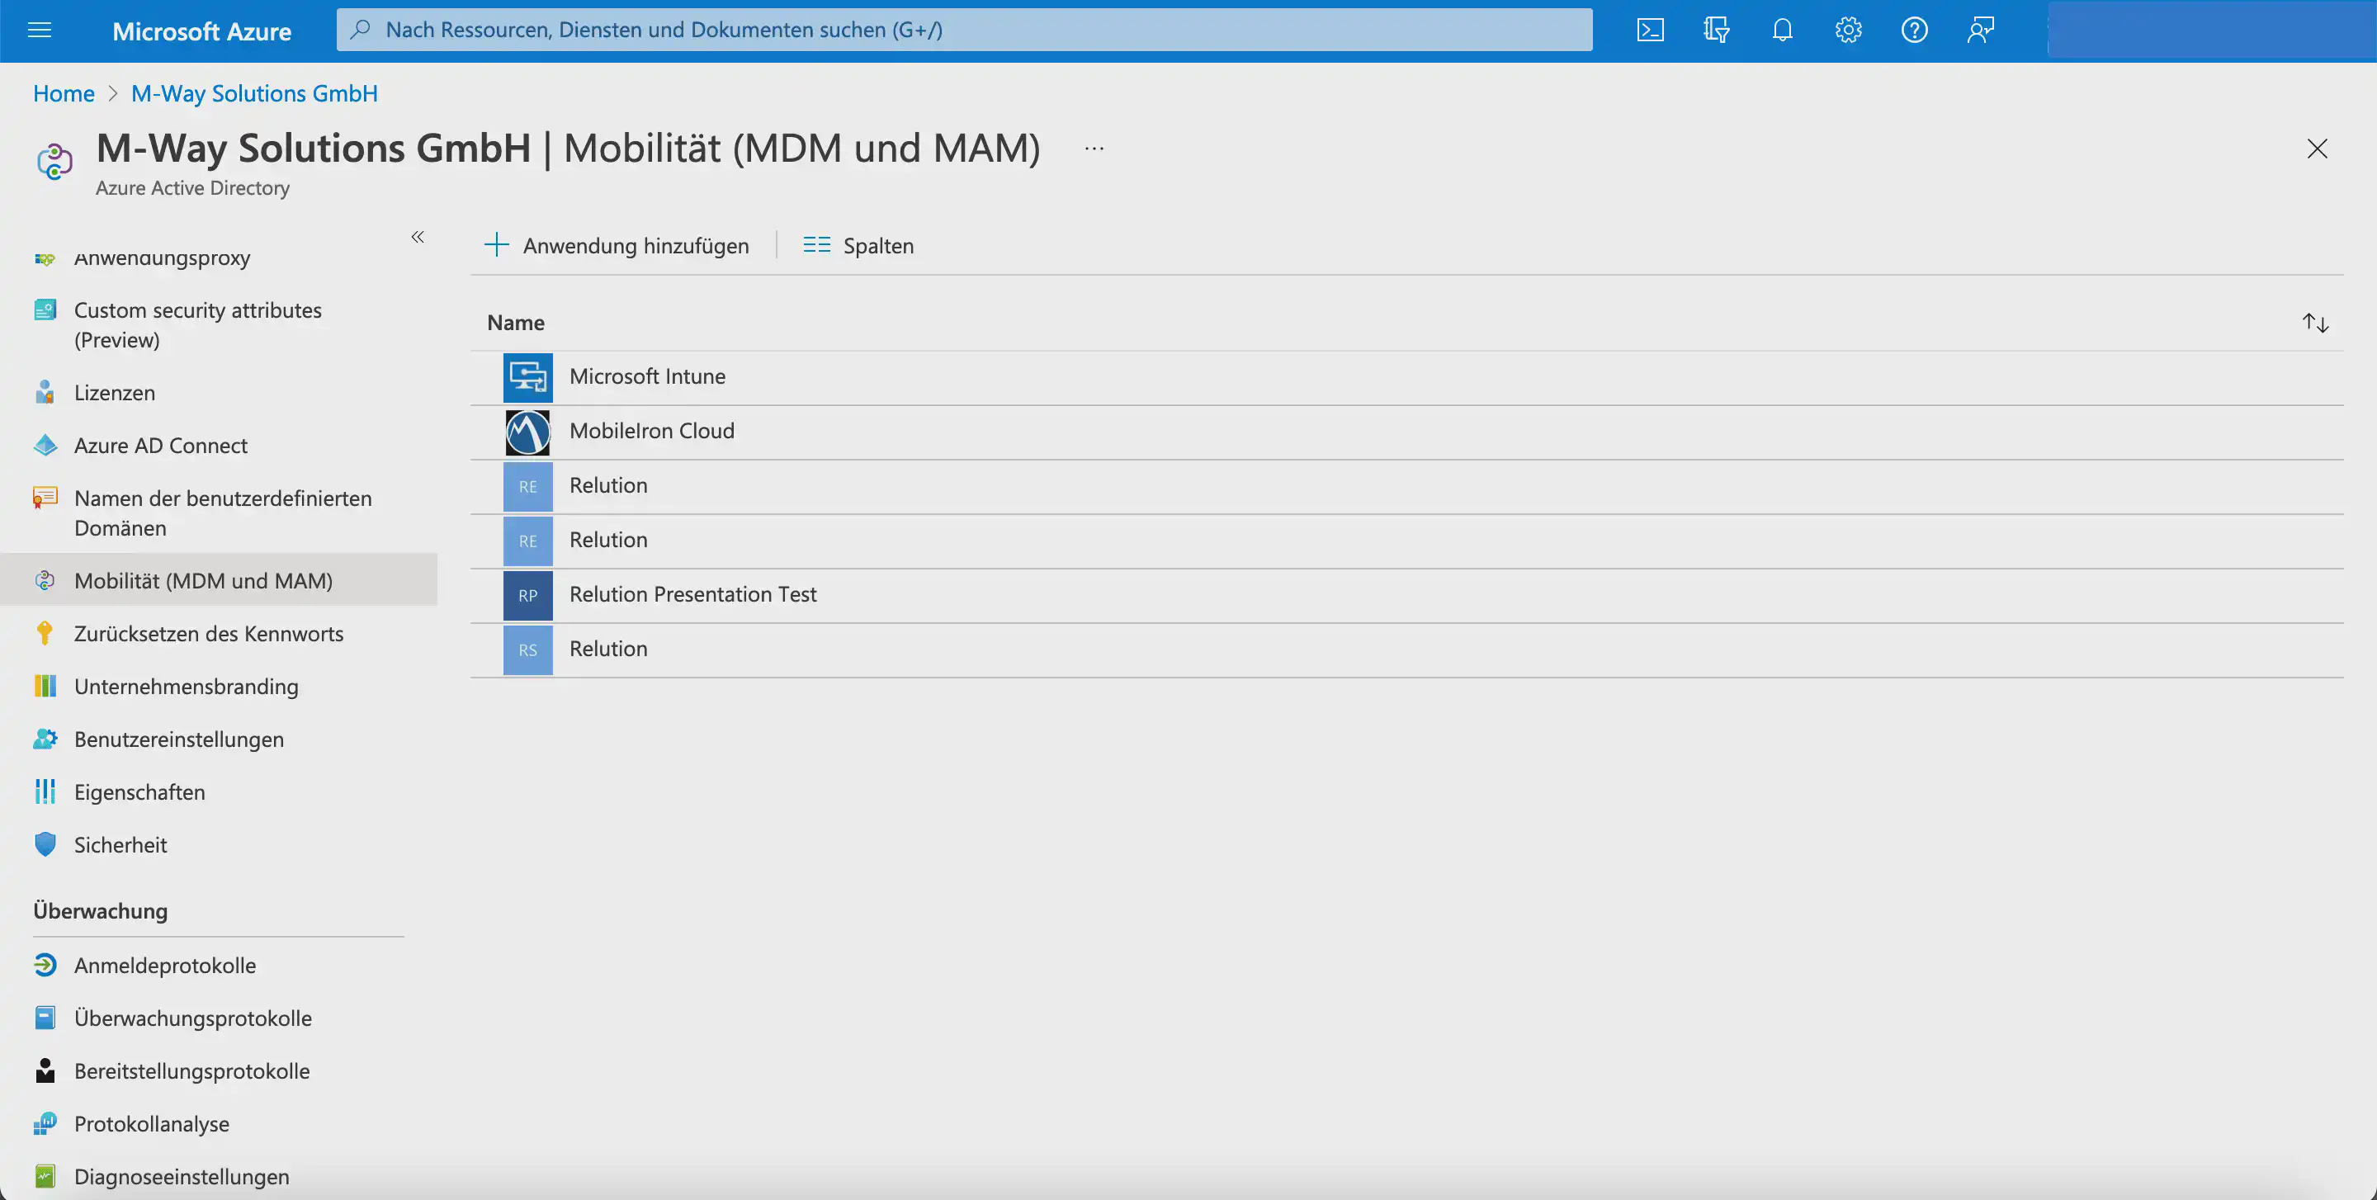Click the notifications bell icon
Screen dimensions: 2377x1200
(1782, 31)
